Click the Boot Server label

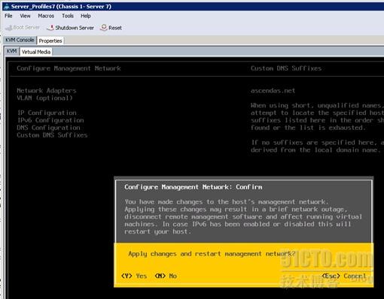(x=26, y=28)
